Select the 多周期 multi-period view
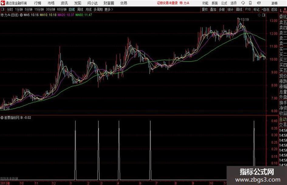Viewport: 287px width, 185px height. point(98,9)
